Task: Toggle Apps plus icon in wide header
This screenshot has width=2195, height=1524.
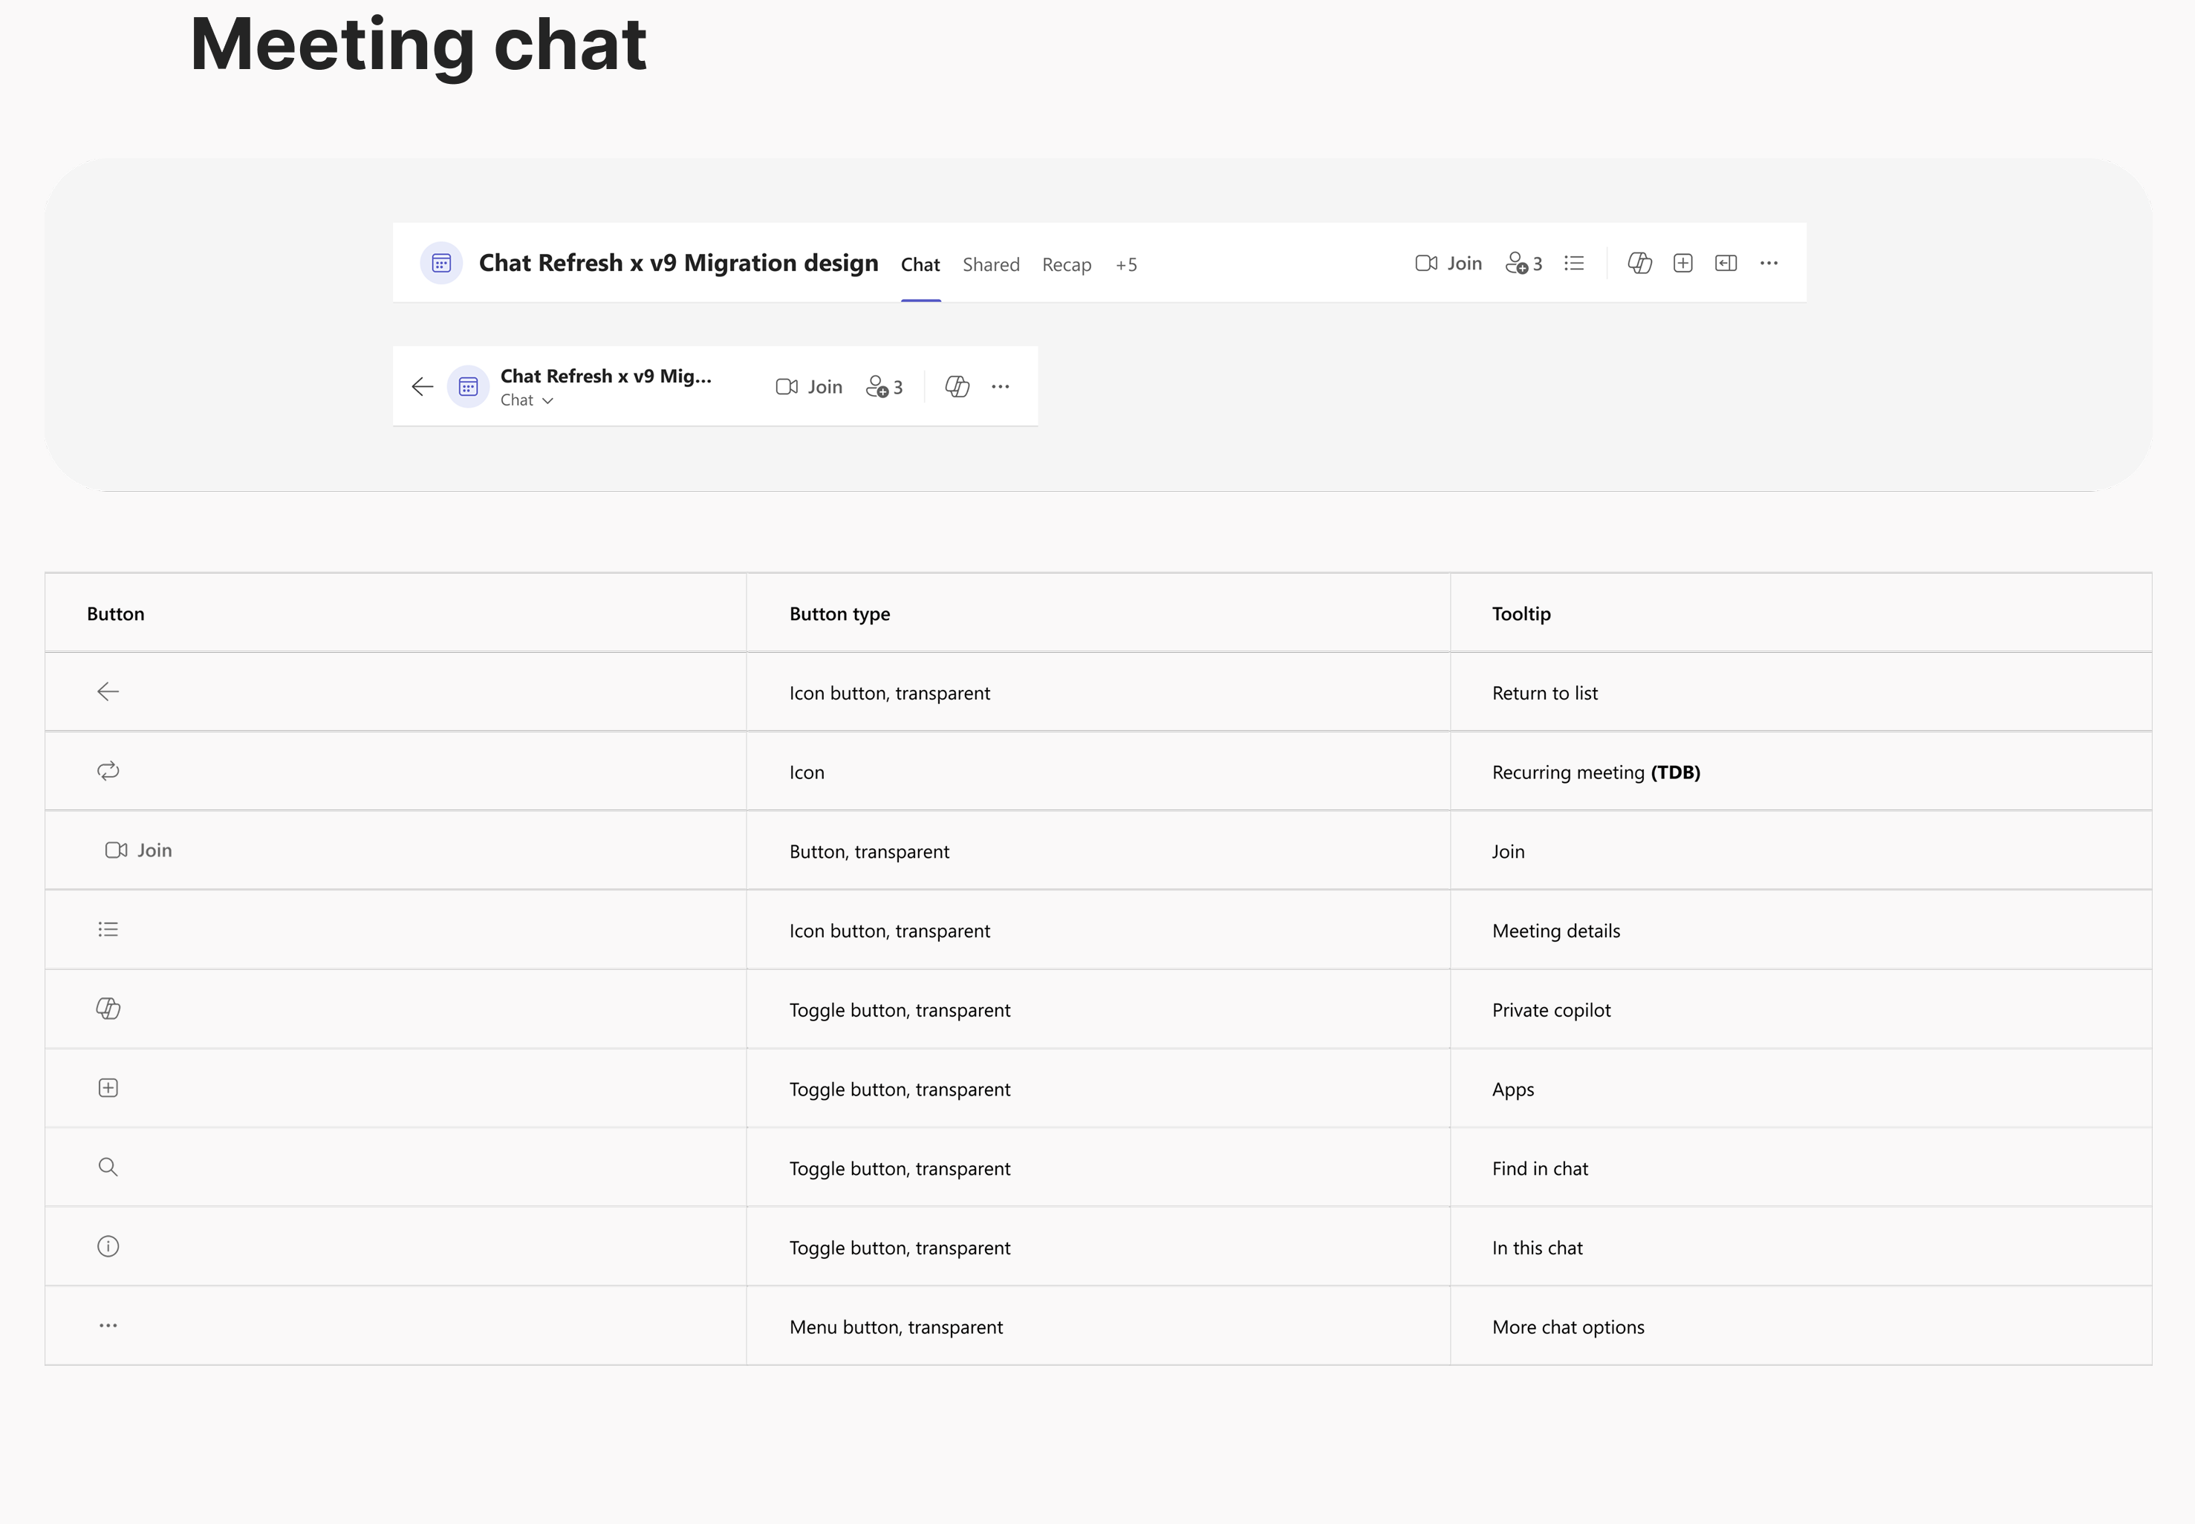Action: (x=1683, y=263)
